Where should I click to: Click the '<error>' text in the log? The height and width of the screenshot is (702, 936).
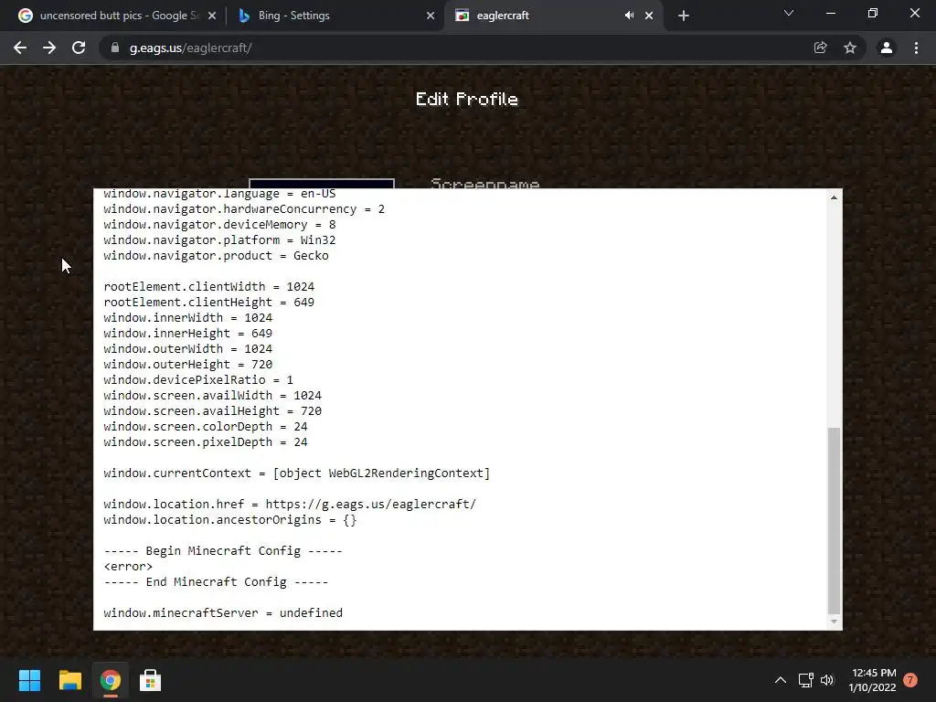pyautogui.click(x=128, y=567)
